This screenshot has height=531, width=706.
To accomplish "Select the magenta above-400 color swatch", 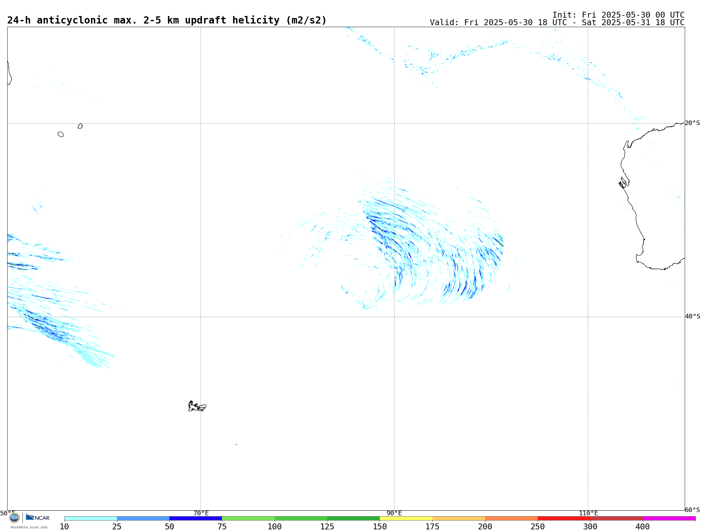I will coord(669,519).
